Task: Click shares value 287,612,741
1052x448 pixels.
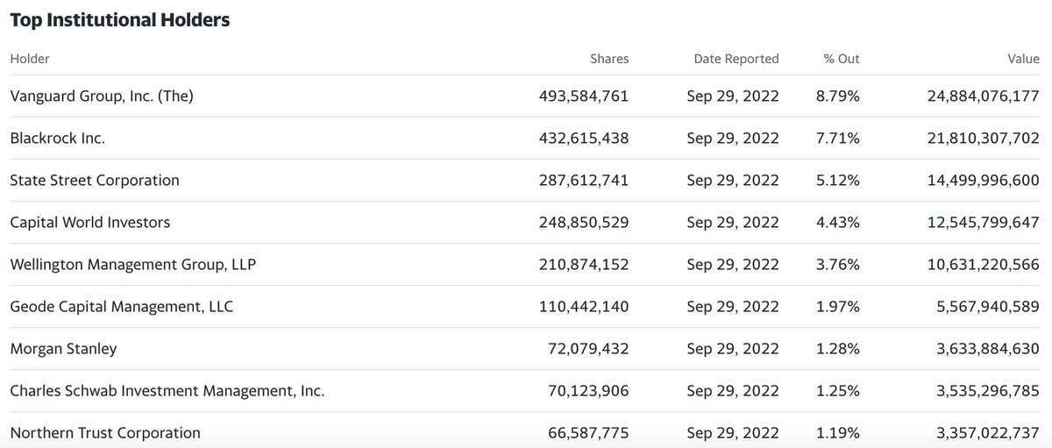Action: point(584,181)
